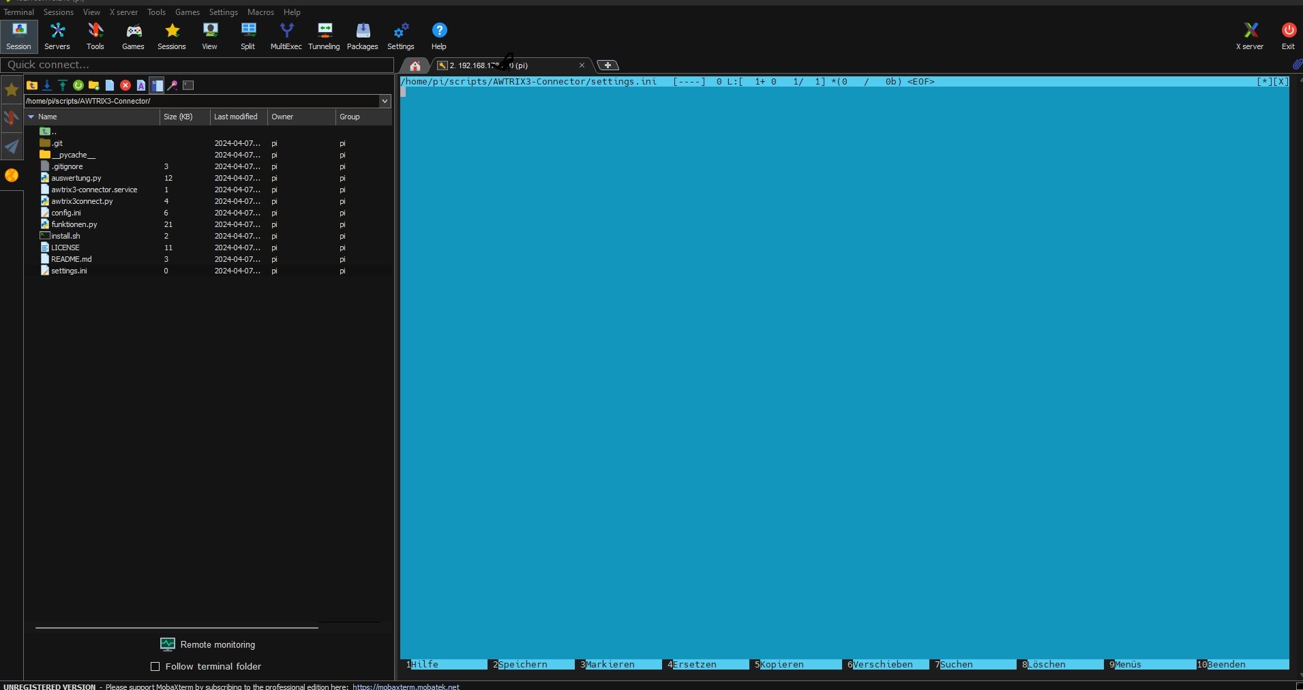Expand the remote path dropdown
Screen dimensions: 1303x690
385,101
